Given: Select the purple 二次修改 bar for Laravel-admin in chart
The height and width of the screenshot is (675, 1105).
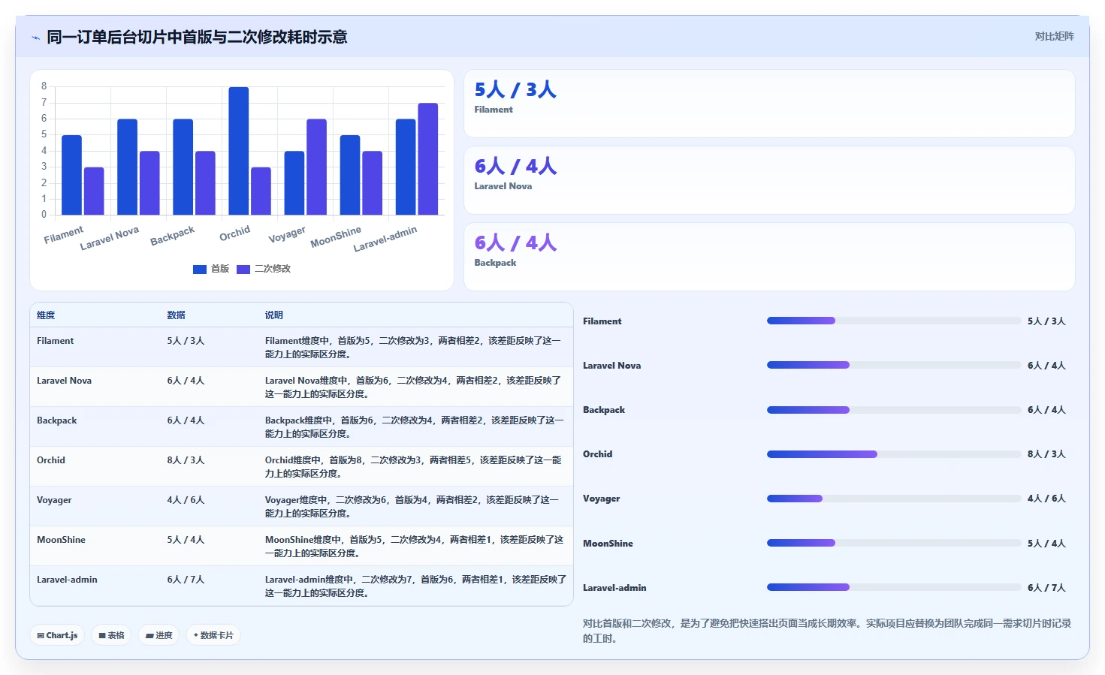Looking at the screenshot, I should pos(428,159).
